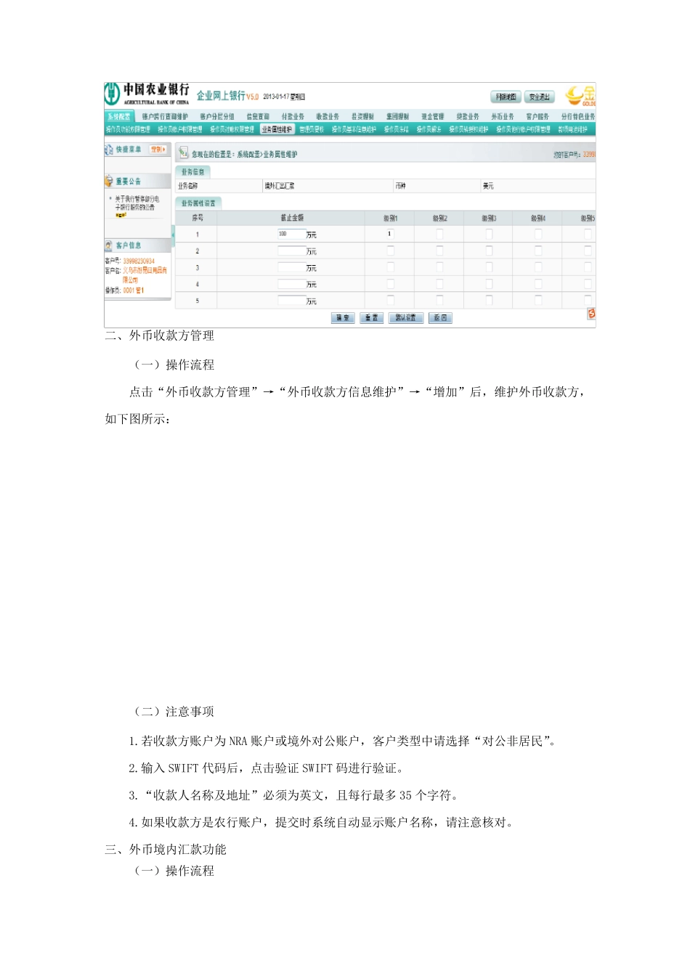This screenshot has height=976, width=690.
Task: Click the 美元 currency value
Action: (488, 186)
